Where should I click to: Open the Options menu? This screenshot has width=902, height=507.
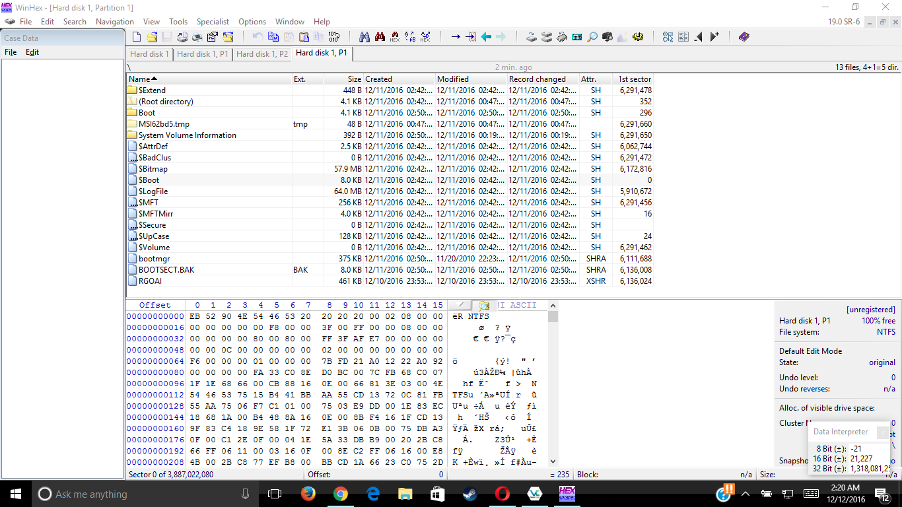click(x=252, y=22)
